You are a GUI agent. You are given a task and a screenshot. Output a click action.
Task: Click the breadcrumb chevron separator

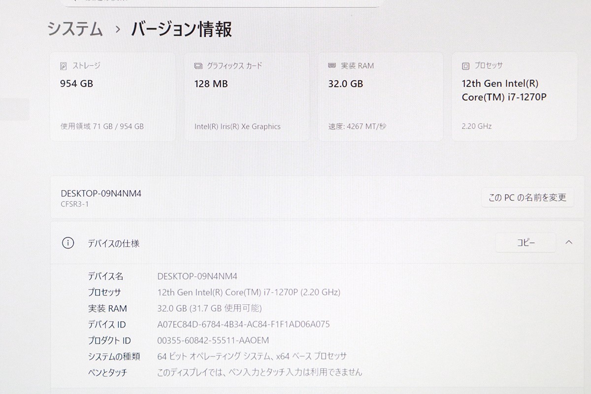click(x=117, y=30)
